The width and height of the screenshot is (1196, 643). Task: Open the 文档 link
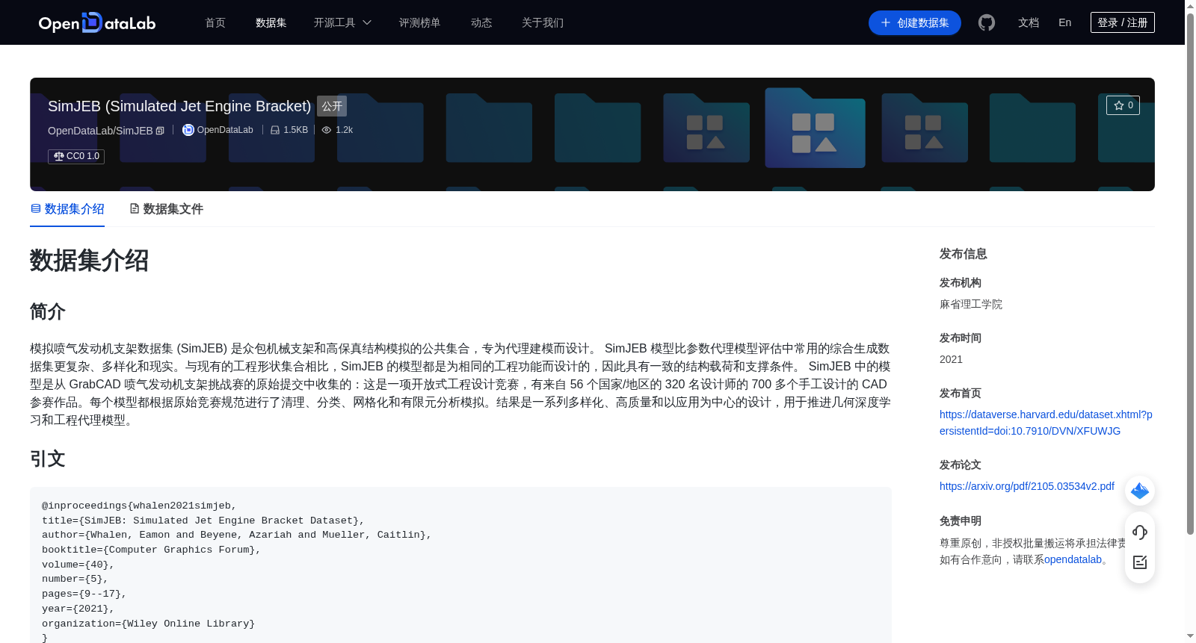(x=1029, y=22)
